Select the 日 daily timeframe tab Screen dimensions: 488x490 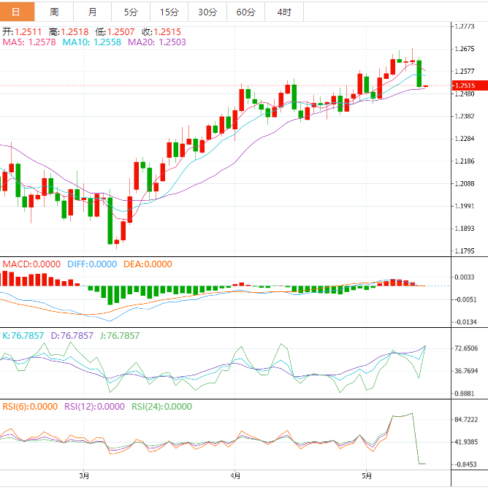tap(16, 12)
